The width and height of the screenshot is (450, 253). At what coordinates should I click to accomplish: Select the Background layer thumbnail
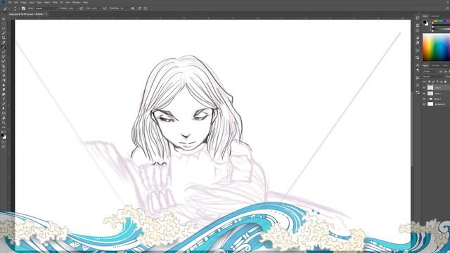(430, 104)
